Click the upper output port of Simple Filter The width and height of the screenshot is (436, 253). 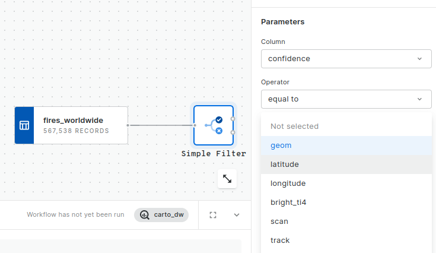[x=233, y=119]
